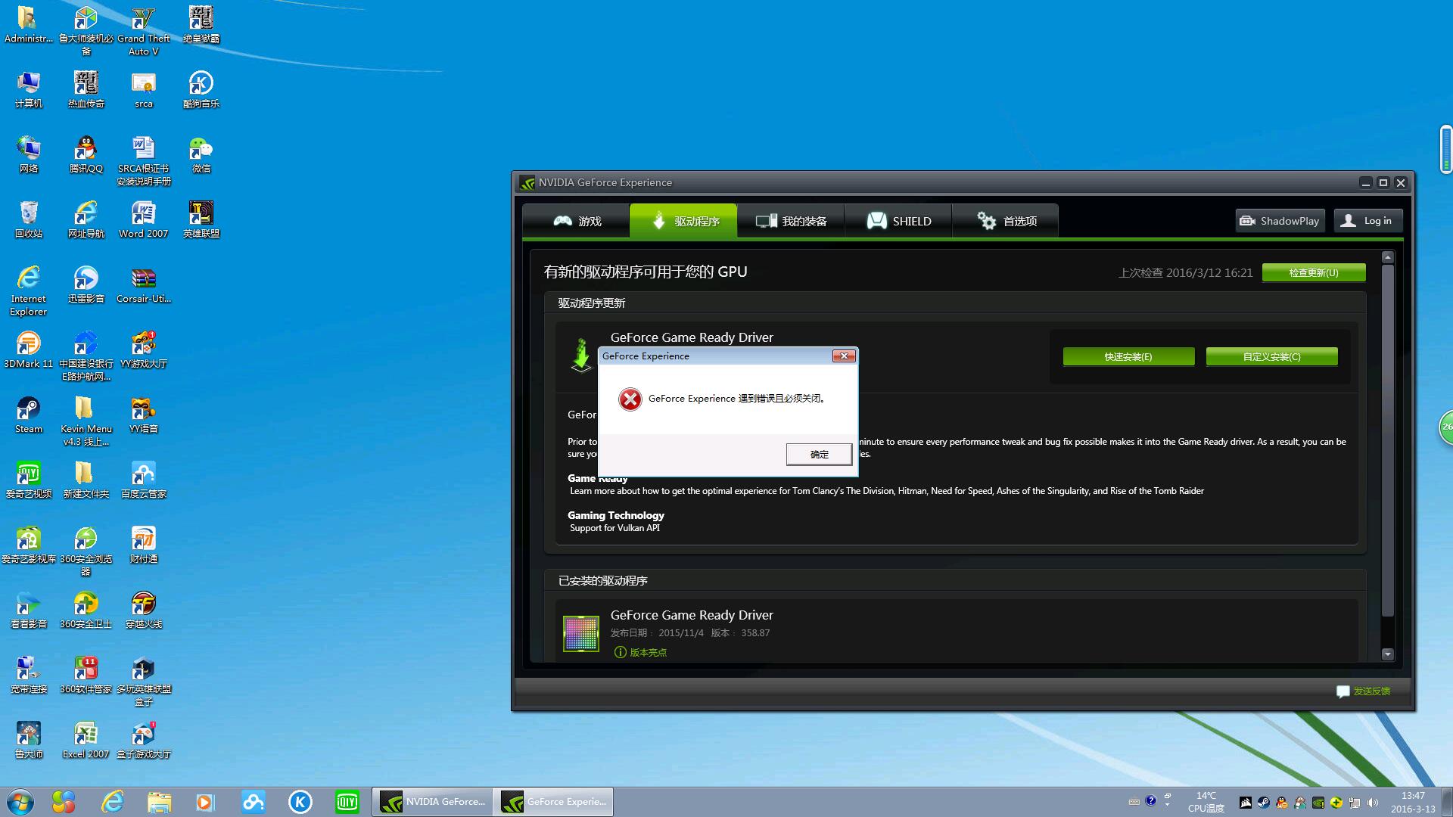Screen dimensions: 1453x817
Task: Switch to the 游戏 tab
Action: click(577, 221)
